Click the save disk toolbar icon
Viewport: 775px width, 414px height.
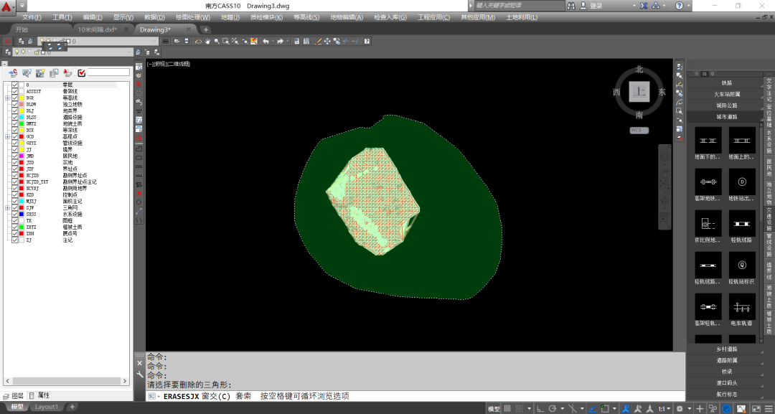point(187,42)
